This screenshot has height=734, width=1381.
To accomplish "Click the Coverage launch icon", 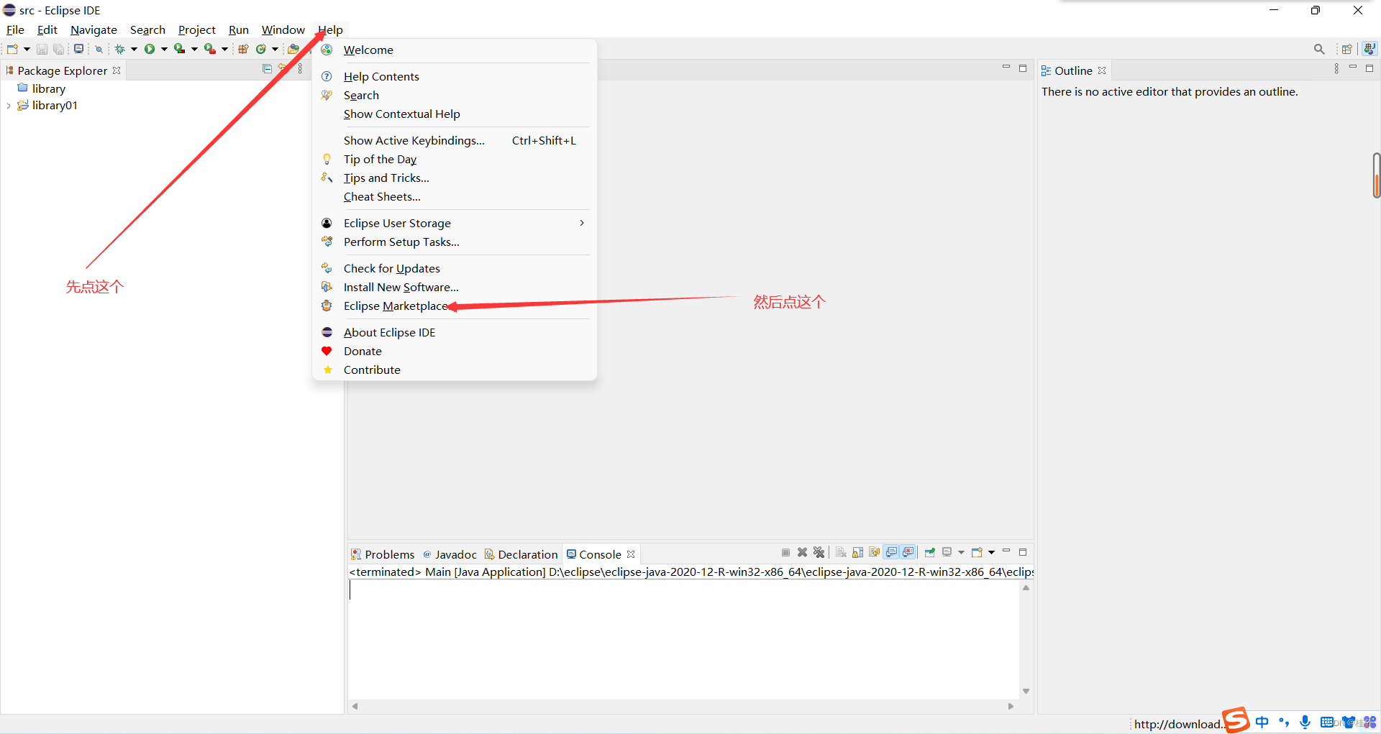I will coord(180,49).
